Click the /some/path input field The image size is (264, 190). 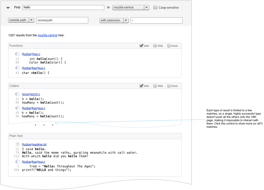(62, 20)
